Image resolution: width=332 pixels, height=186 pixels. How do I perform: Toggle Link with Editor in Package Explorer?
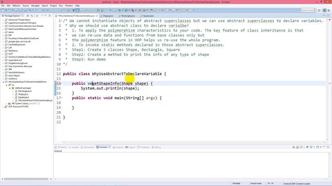tap(32, 16)
